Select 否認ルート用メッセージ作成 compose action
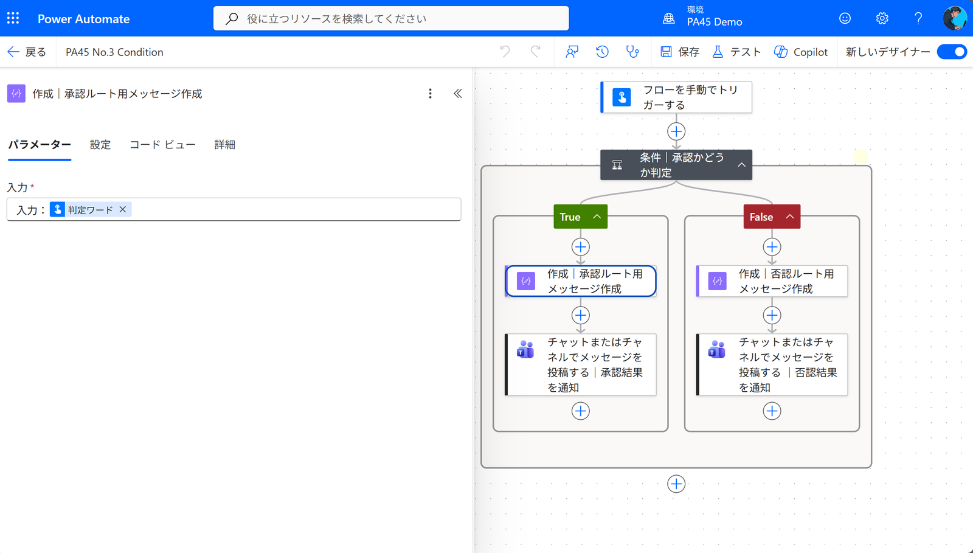The image size is (973, 553). pos(772,281)
